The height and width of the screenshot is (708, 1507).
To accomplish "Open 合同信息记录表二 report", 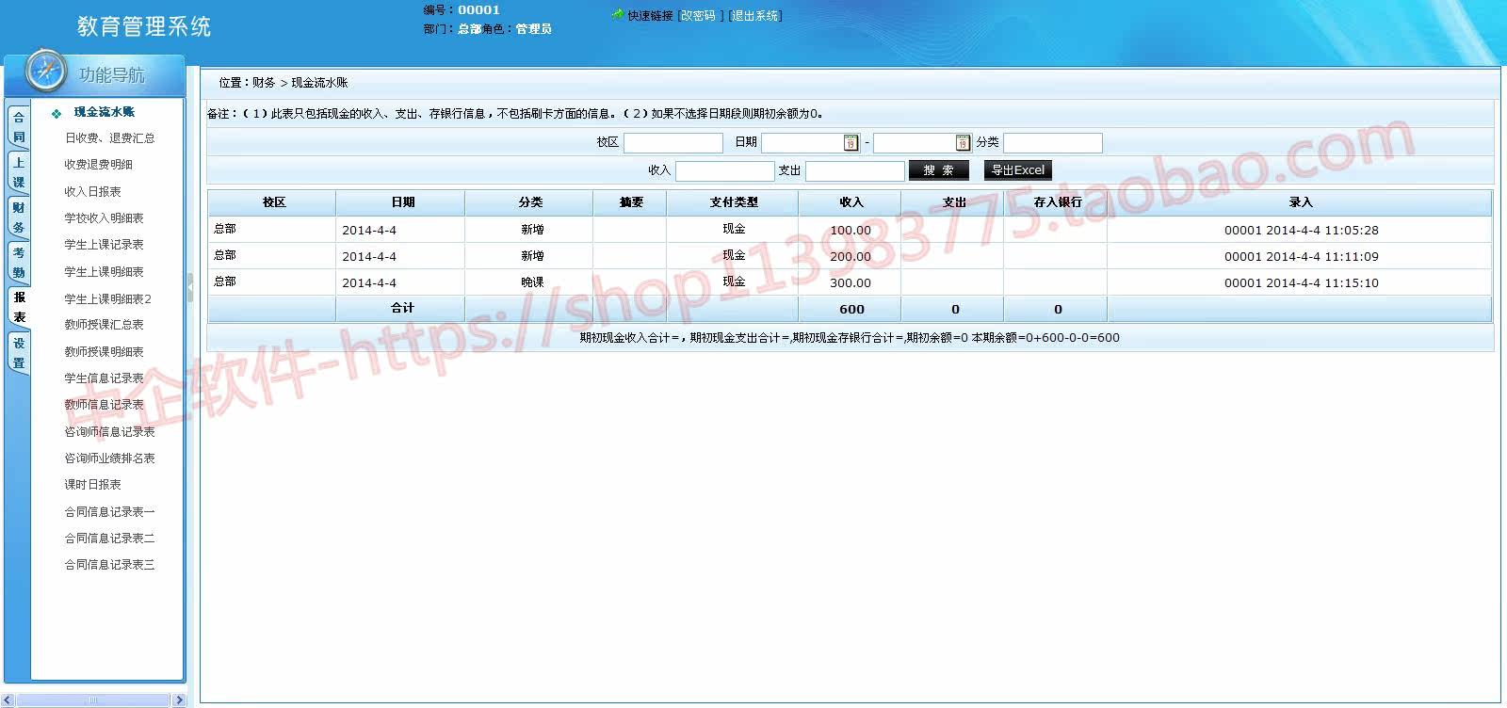I will [109, 539].
